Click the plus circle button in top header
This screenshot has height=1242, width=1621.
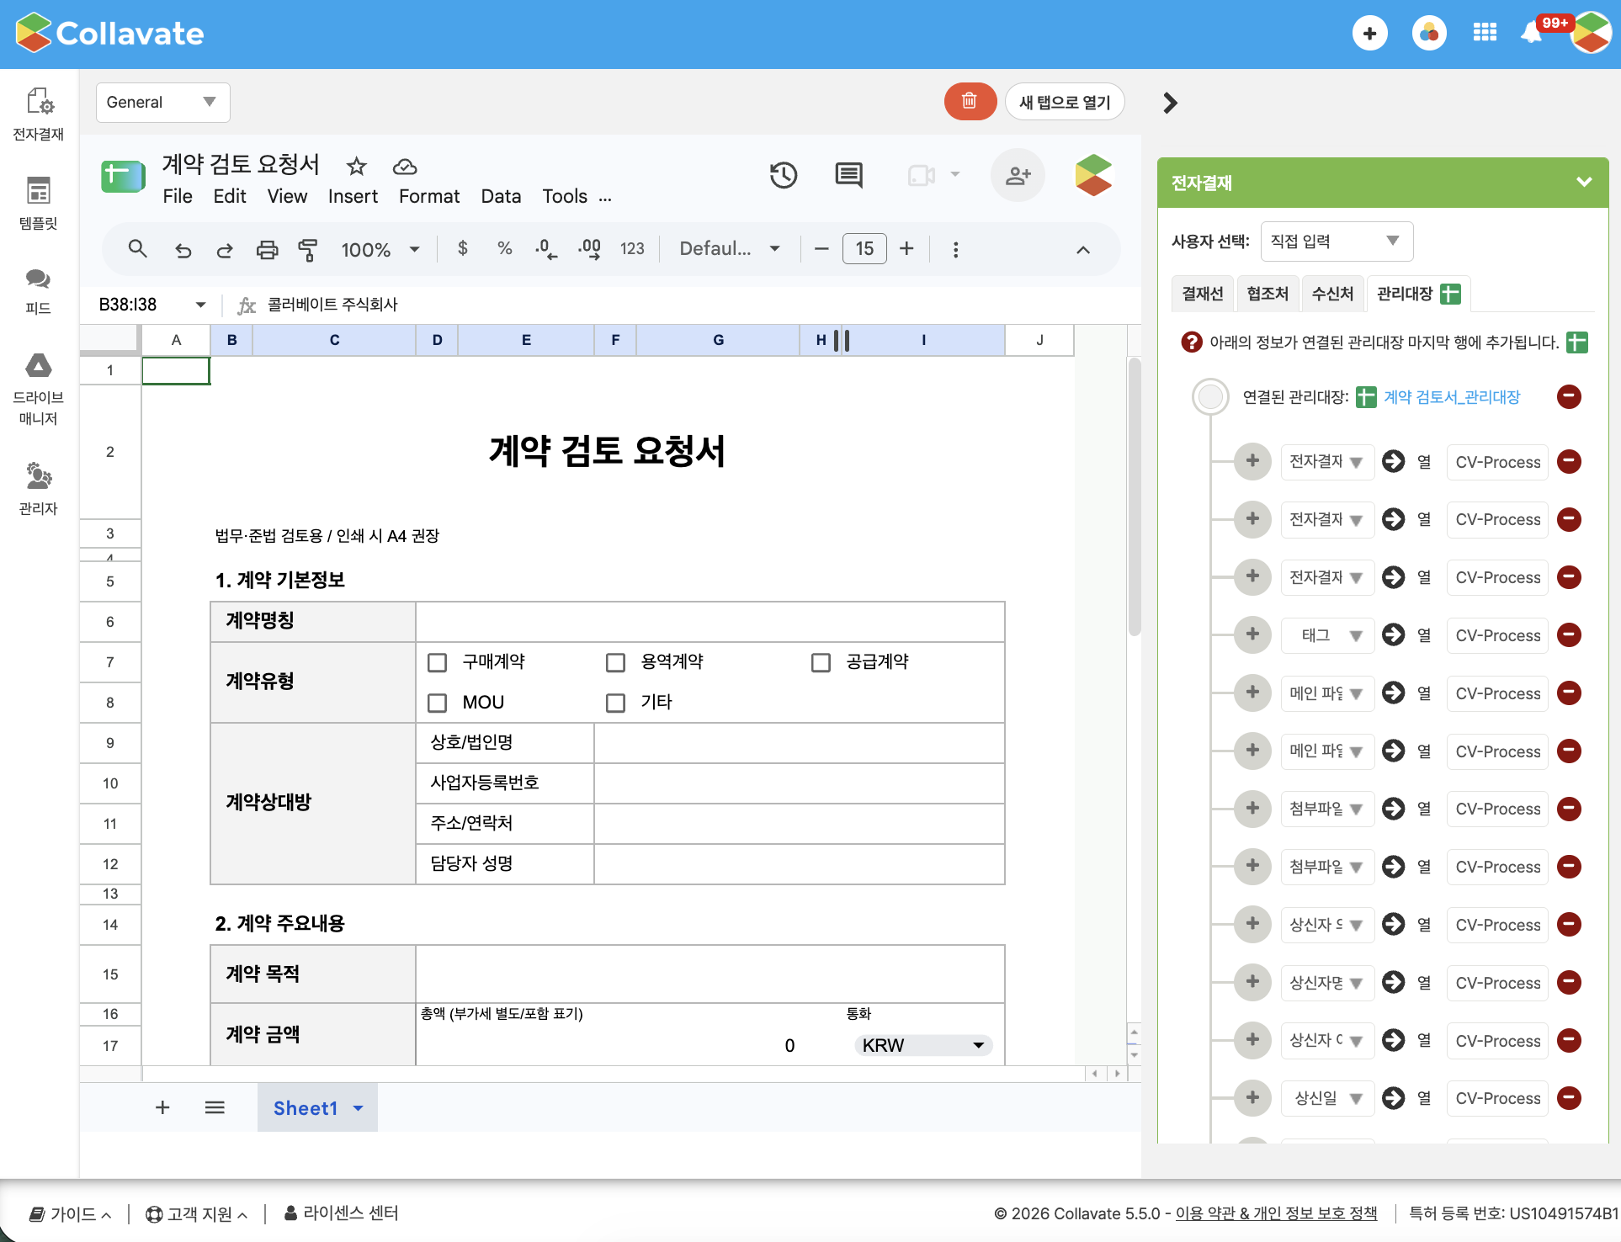pyautogui.click(x=1369, y=34)
